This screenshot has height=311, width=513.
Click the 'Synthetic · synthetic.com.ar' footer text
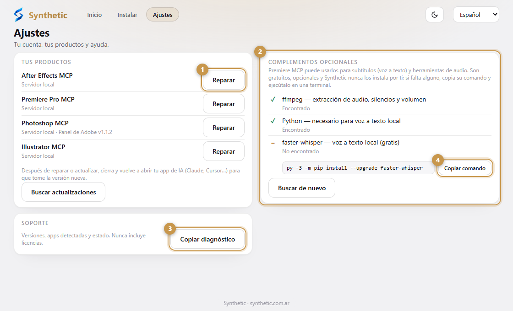tap(256, 303)
